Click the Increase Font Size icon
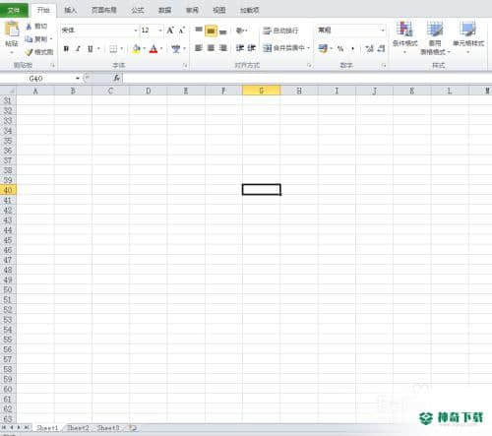The image size is (492, 436). pyautogui.click(x=170, y=31)
